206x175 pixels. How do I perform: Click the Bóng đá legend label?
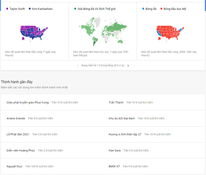coord(151,9)
